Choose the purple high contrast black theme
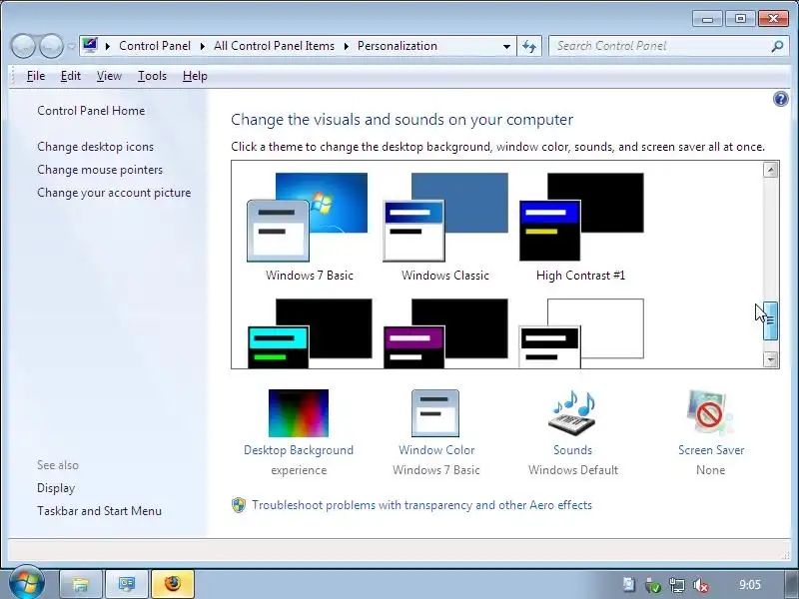This screenshot has height=599, width=799. click(445, 333)
